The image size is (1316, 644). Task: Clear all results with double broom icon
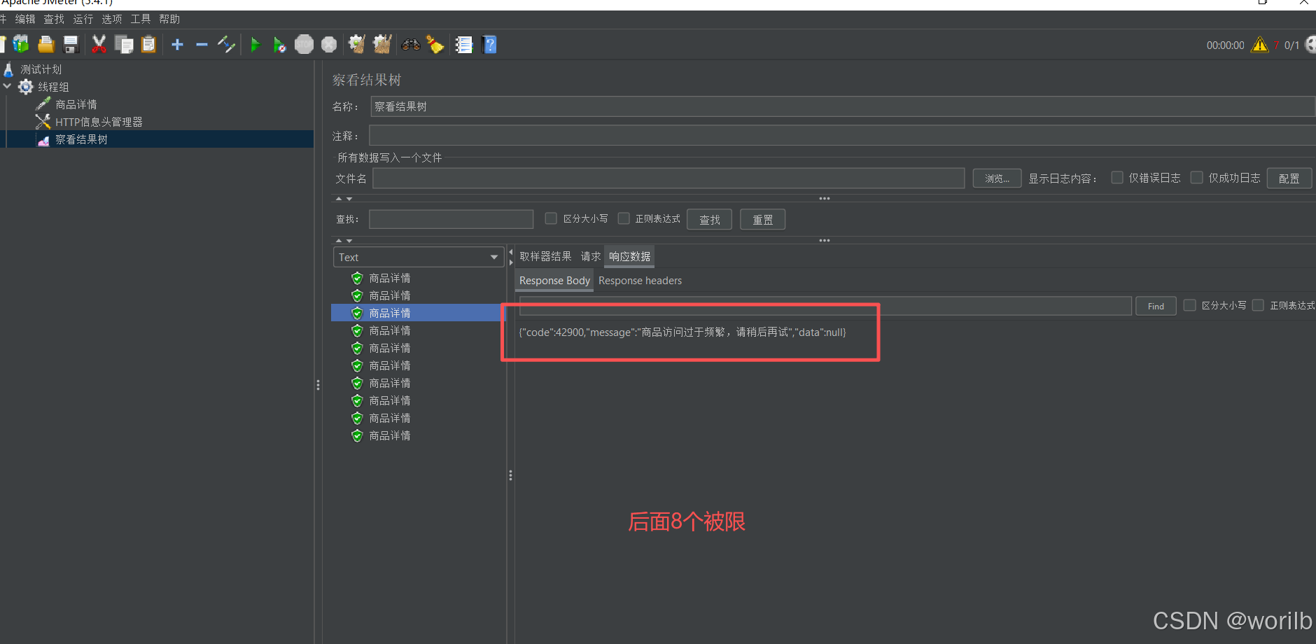pos(382,45)
